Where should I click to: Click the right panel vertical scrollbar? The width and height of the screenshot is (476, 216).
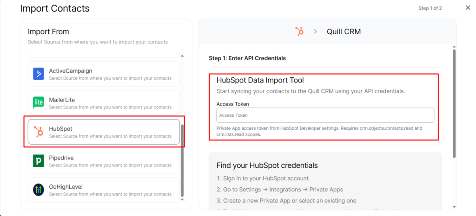click(454, 102)
